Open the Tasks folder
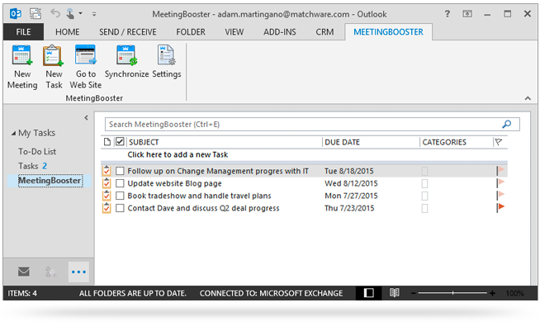540x331 pixels. click(32, 166)
